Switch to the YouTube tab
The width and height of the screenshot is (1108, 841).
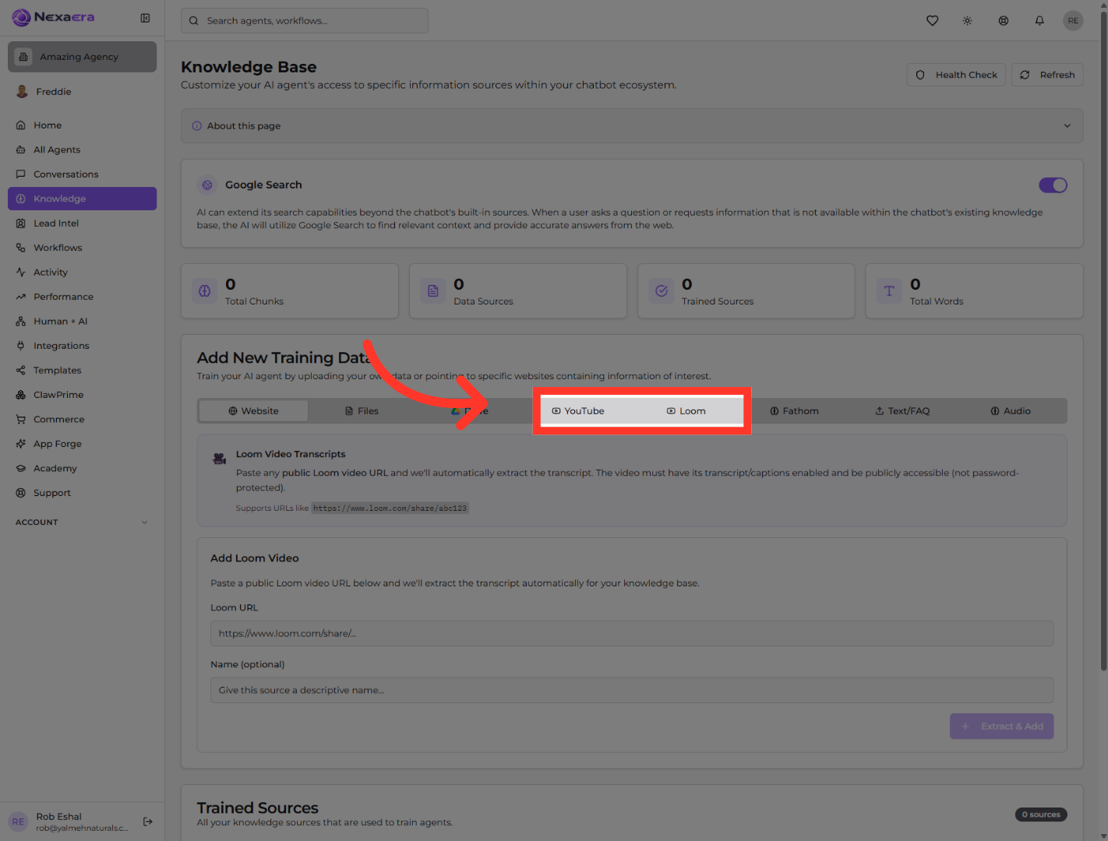point(578,411)
